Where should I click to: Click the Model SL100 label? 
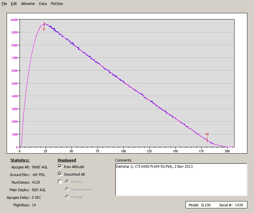[200, 205]
